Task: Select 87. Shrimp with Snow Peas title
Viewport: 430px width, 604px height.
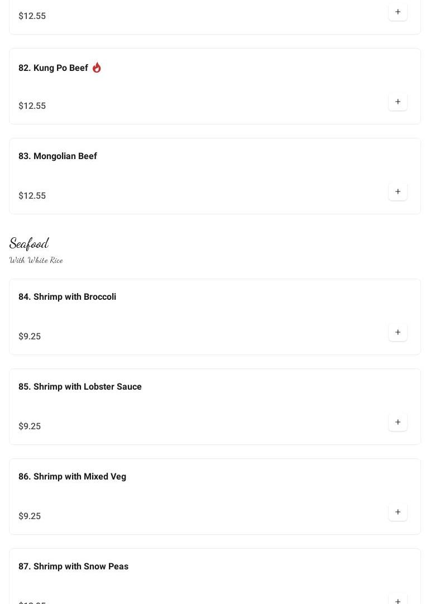Action: (x=73, y=567)
